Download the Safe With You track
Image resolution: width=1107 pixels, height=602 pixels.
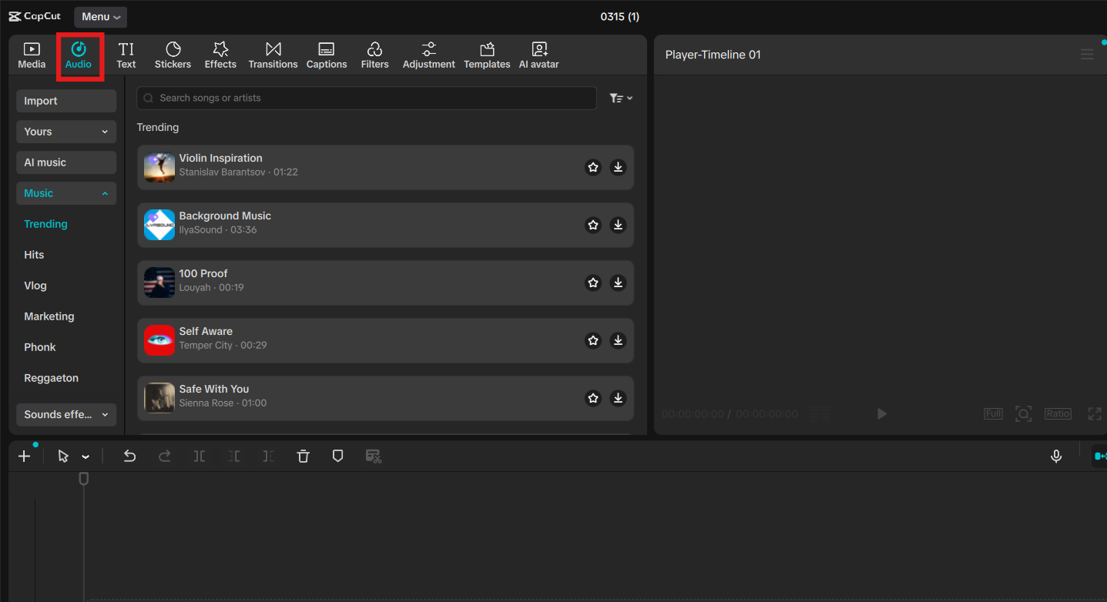[x=618, y=398]
